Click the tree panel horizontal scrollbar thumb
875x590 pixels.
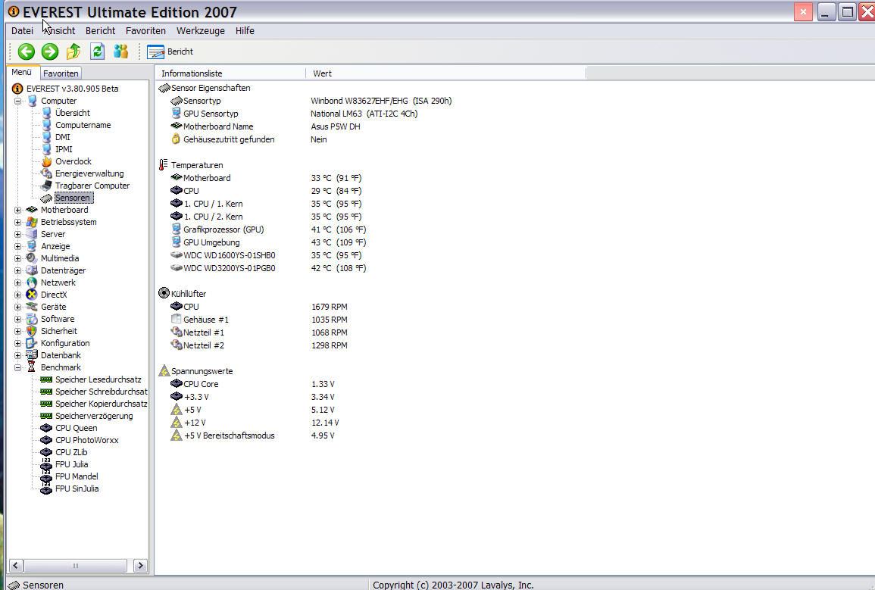[x=75, y=566]
